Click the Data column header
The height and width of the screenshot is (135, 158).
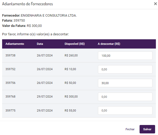40,44
